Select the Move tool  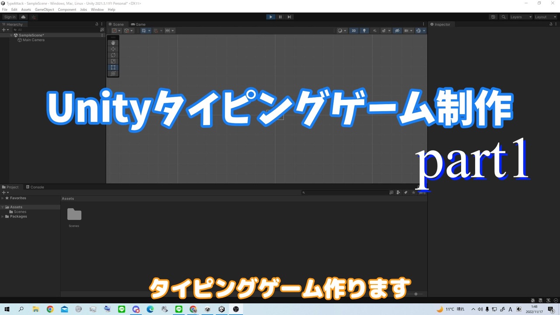pos(113,49)
